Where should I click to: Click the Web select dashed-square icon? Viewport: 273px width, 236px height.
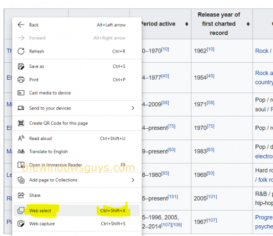point(21,210)
